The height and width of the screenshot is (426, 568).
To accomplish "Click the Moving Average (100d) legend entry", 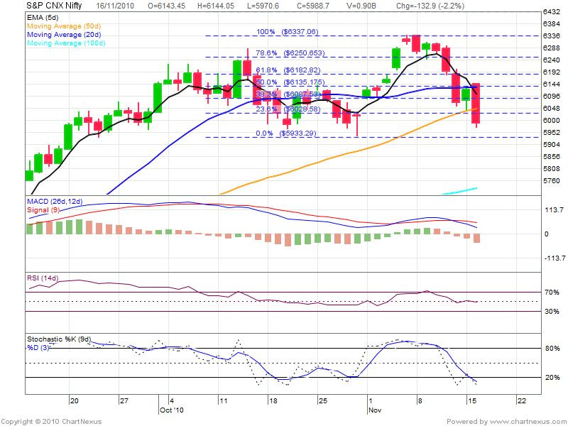I will (x=66, y=43).
